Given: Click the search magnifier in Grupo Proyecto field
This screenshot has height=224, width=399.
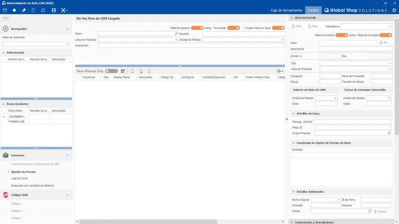Looking at the screenshot, I should (389, 133).
